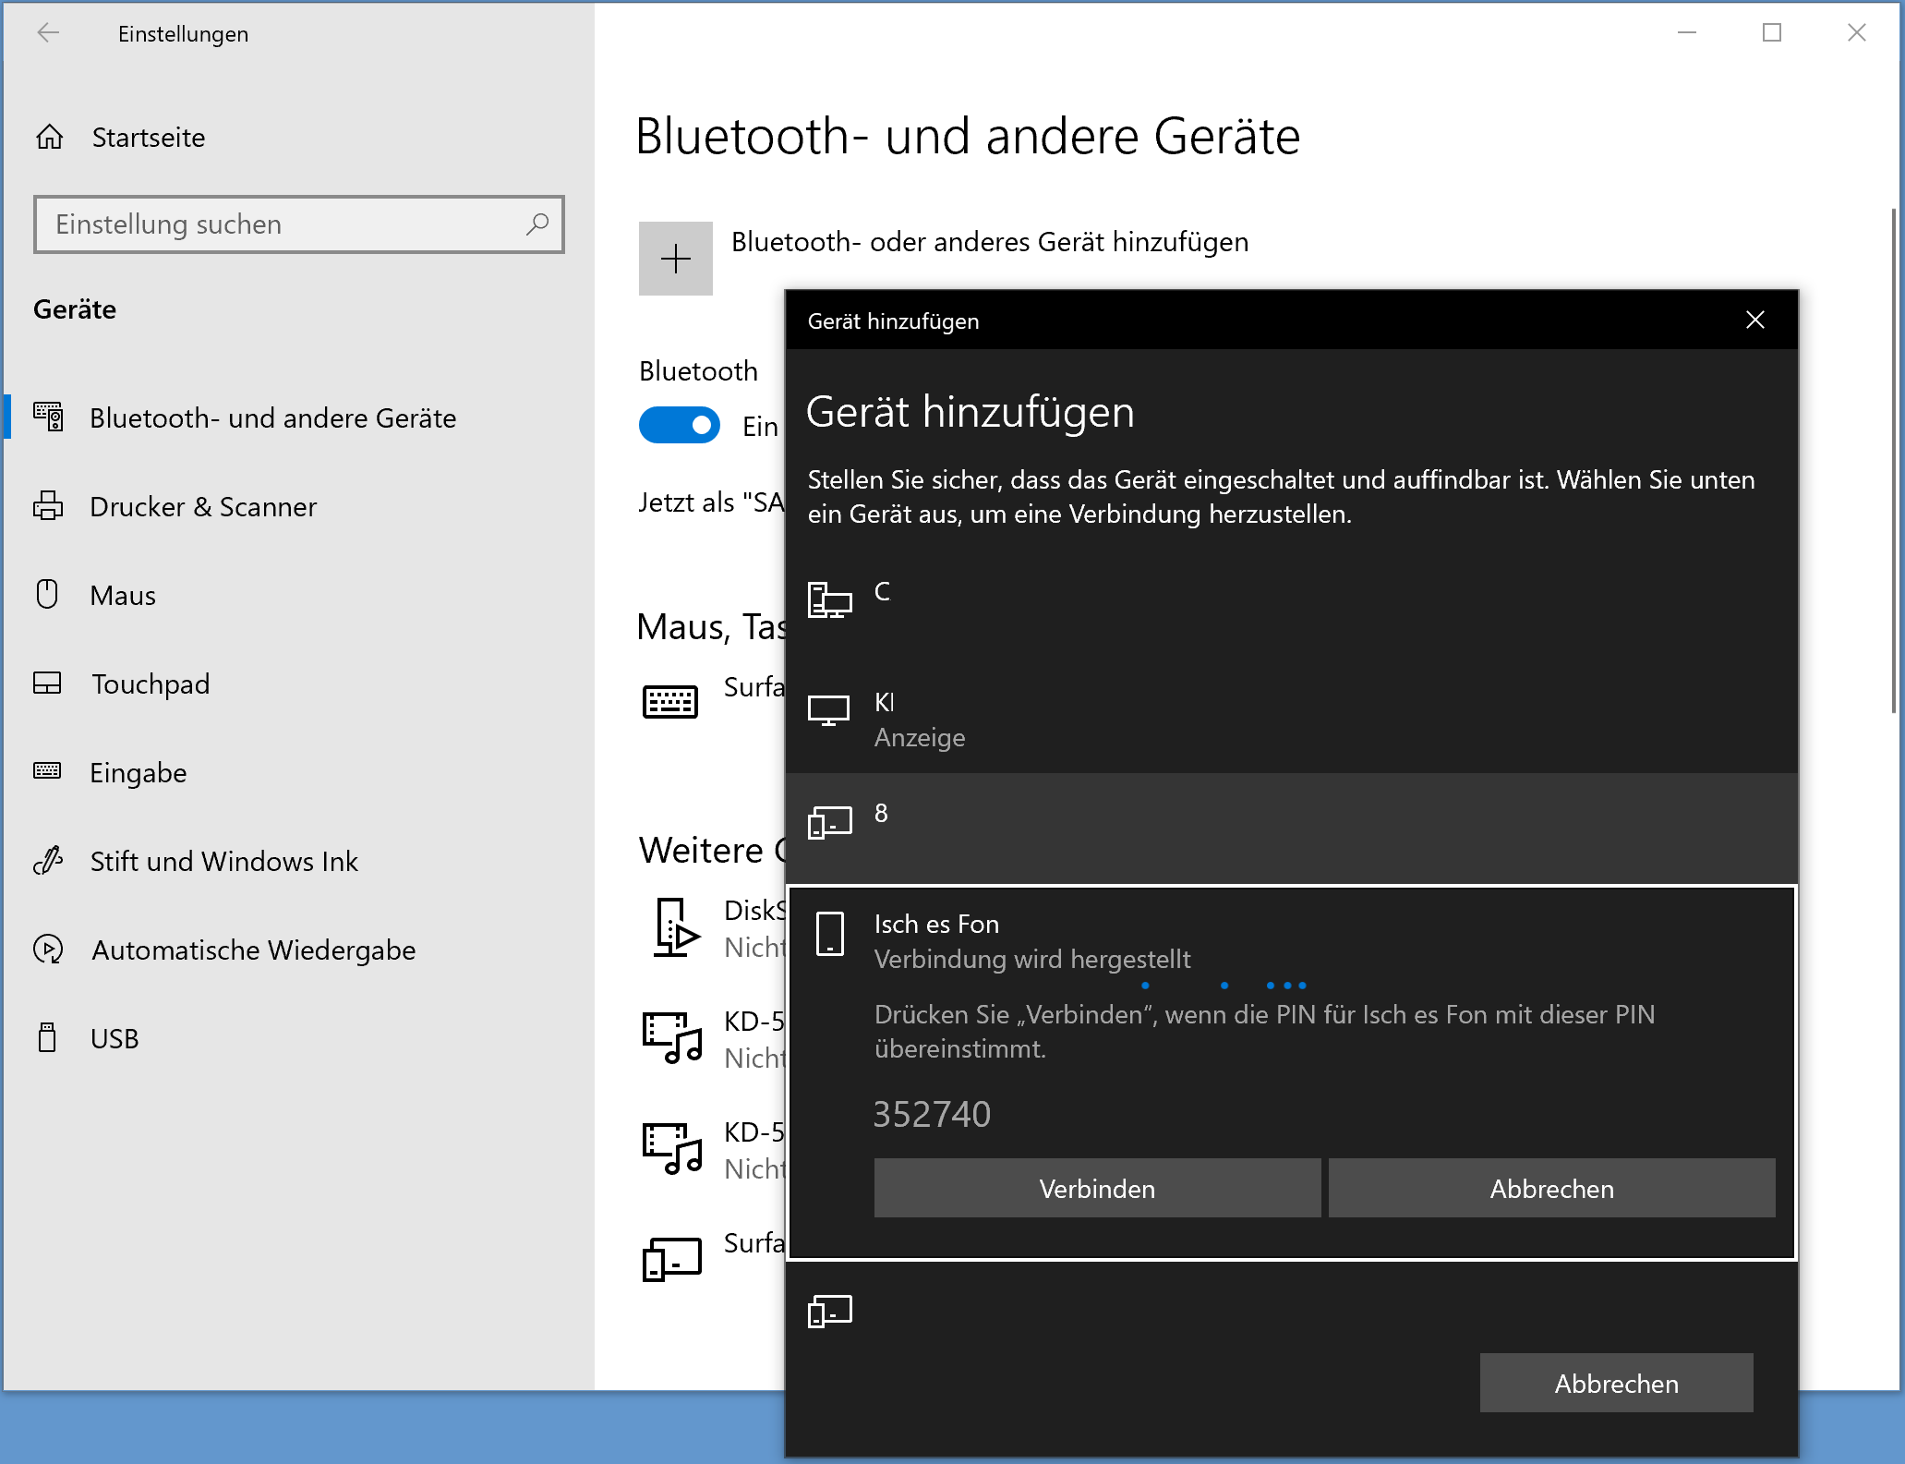Open the Touchpad settings page
Image resolution: width=1905 pixels, height=1464 pixels.
(x=151, y=684)
